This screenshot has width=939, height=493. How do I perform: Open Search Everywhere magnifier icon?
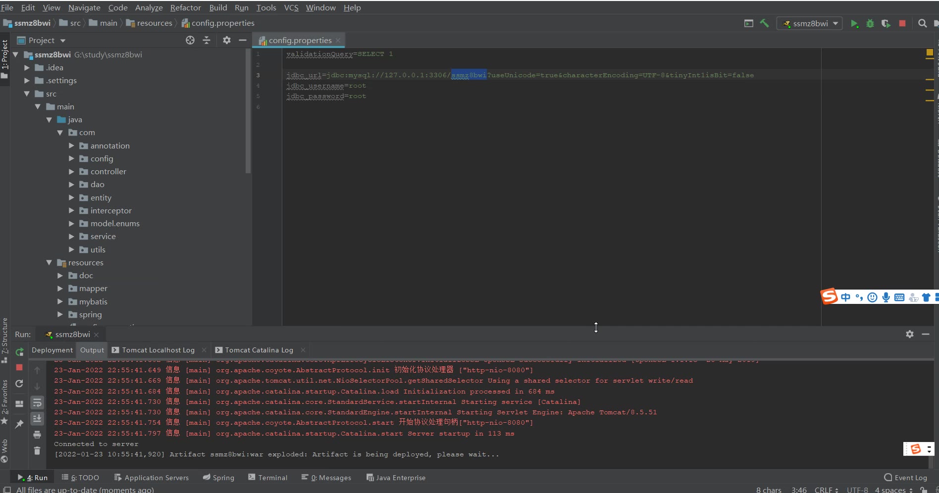(x=922, y=23)
